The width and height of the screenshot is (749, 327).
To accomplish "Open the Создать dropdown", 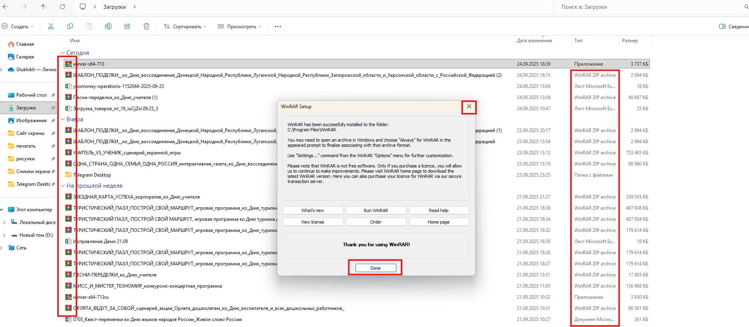I will coord(18,27).
